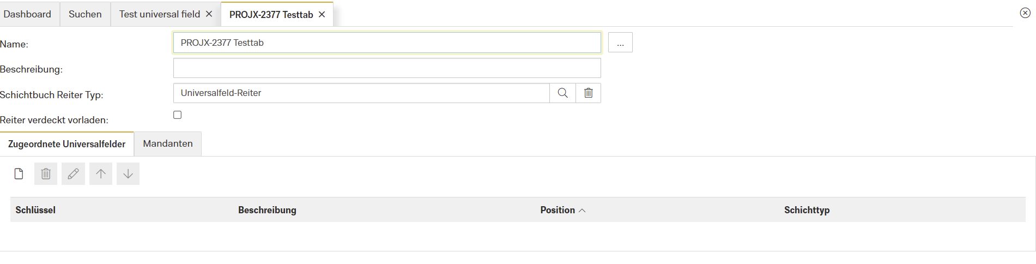Click the new document icon in toolbar
Viewport: 1036px width, 264px height.
(x=19, y=174)
